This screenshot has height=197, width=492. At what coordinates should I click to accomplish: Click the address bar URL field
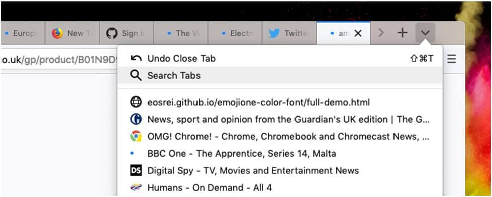coord(59,60)
